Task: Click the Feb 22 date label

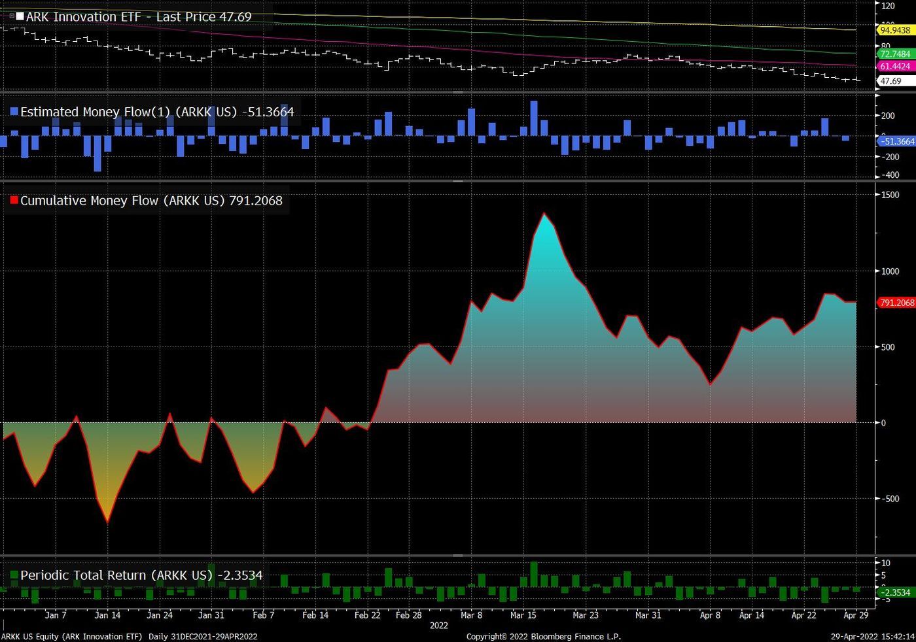Action: (x=367, y=615)
